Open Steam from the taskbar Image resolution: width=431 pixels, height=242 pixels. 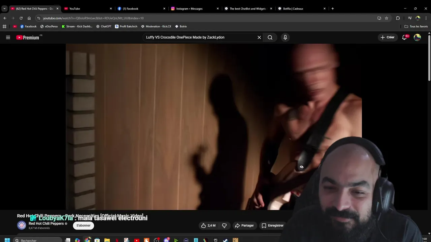[225, 240]
